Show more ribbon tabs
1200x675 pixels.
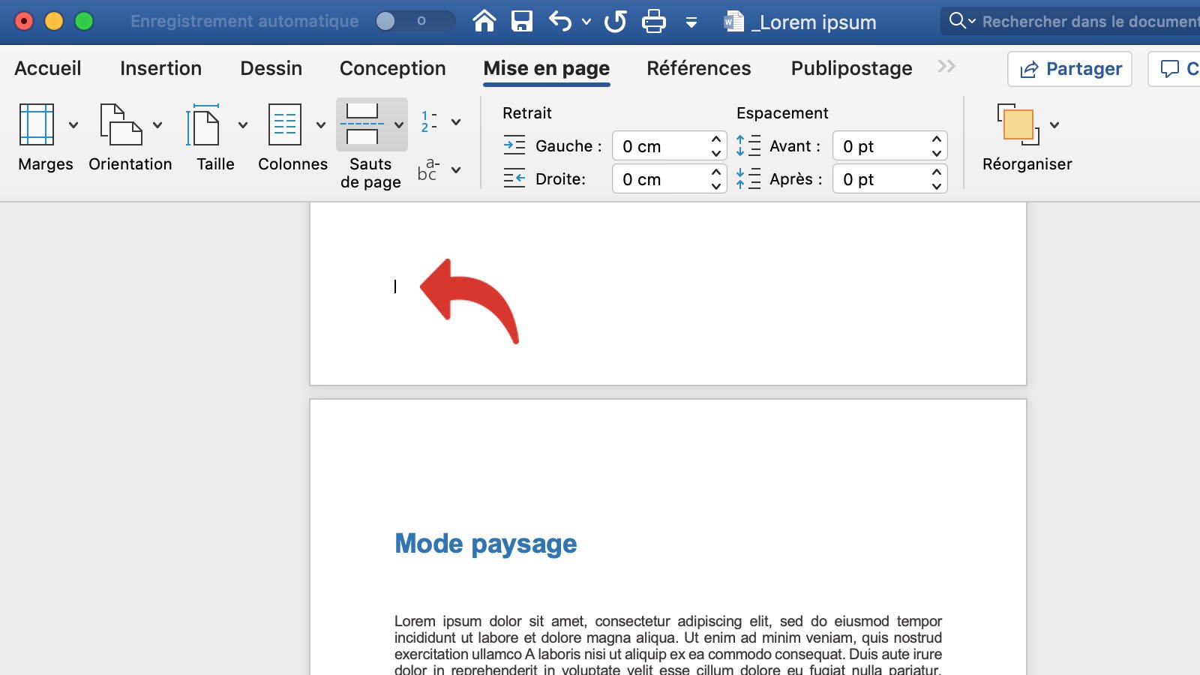click(946, 67)
